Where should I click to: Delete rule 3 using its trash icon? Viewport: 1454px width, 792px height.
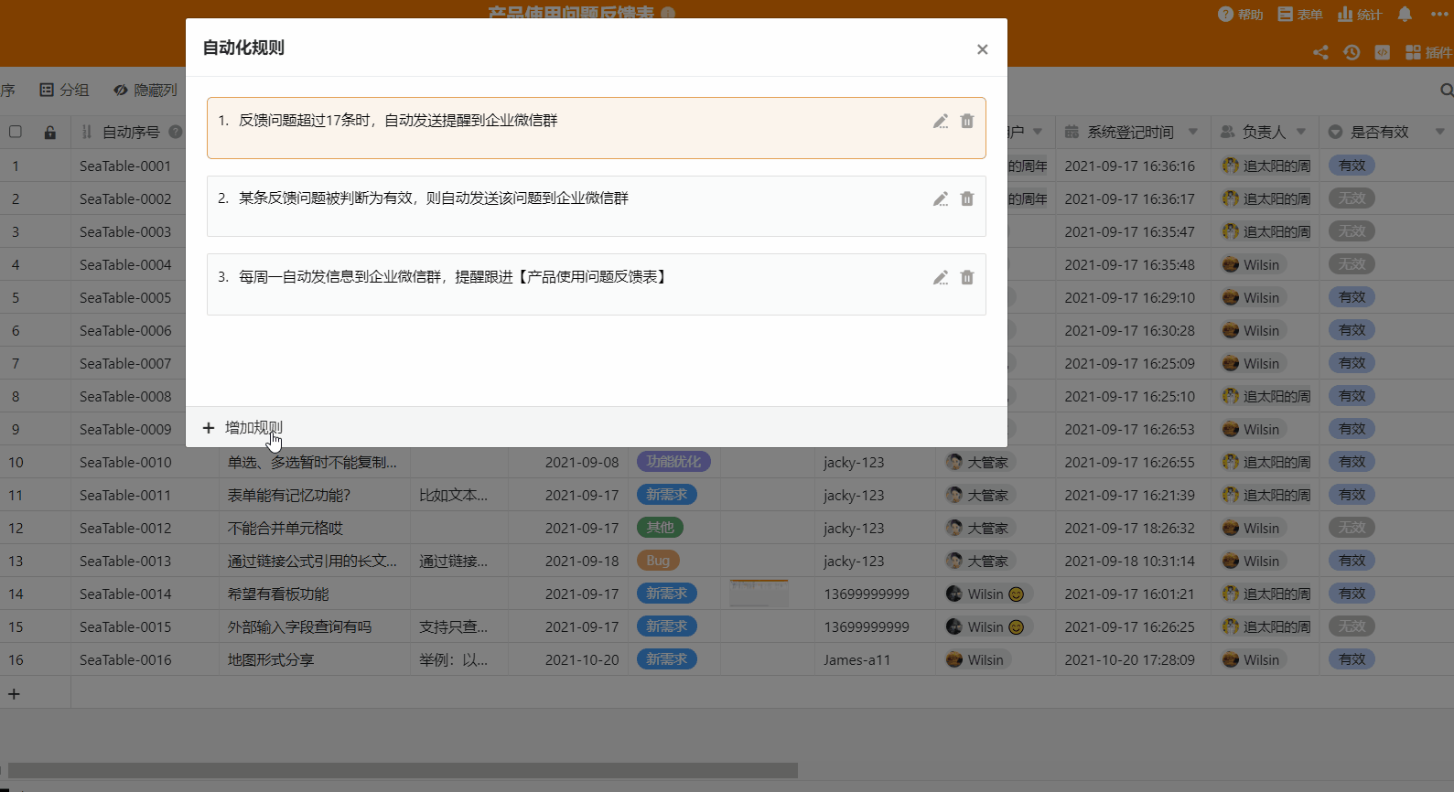click(x=967, y=277)
